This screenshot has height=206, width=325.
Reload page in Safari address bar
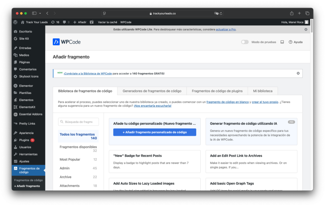coord(221,13)
